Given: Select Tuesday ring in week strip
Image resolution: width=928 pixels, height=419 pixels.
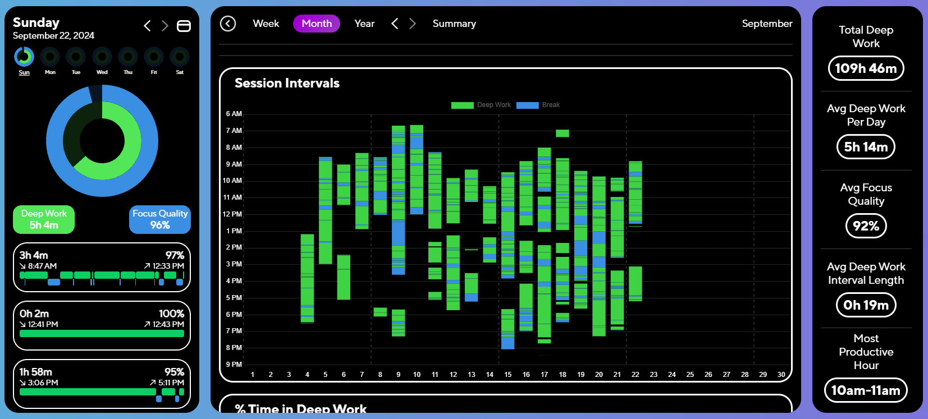Looking at the screenshot, I should tap(76, 57).
